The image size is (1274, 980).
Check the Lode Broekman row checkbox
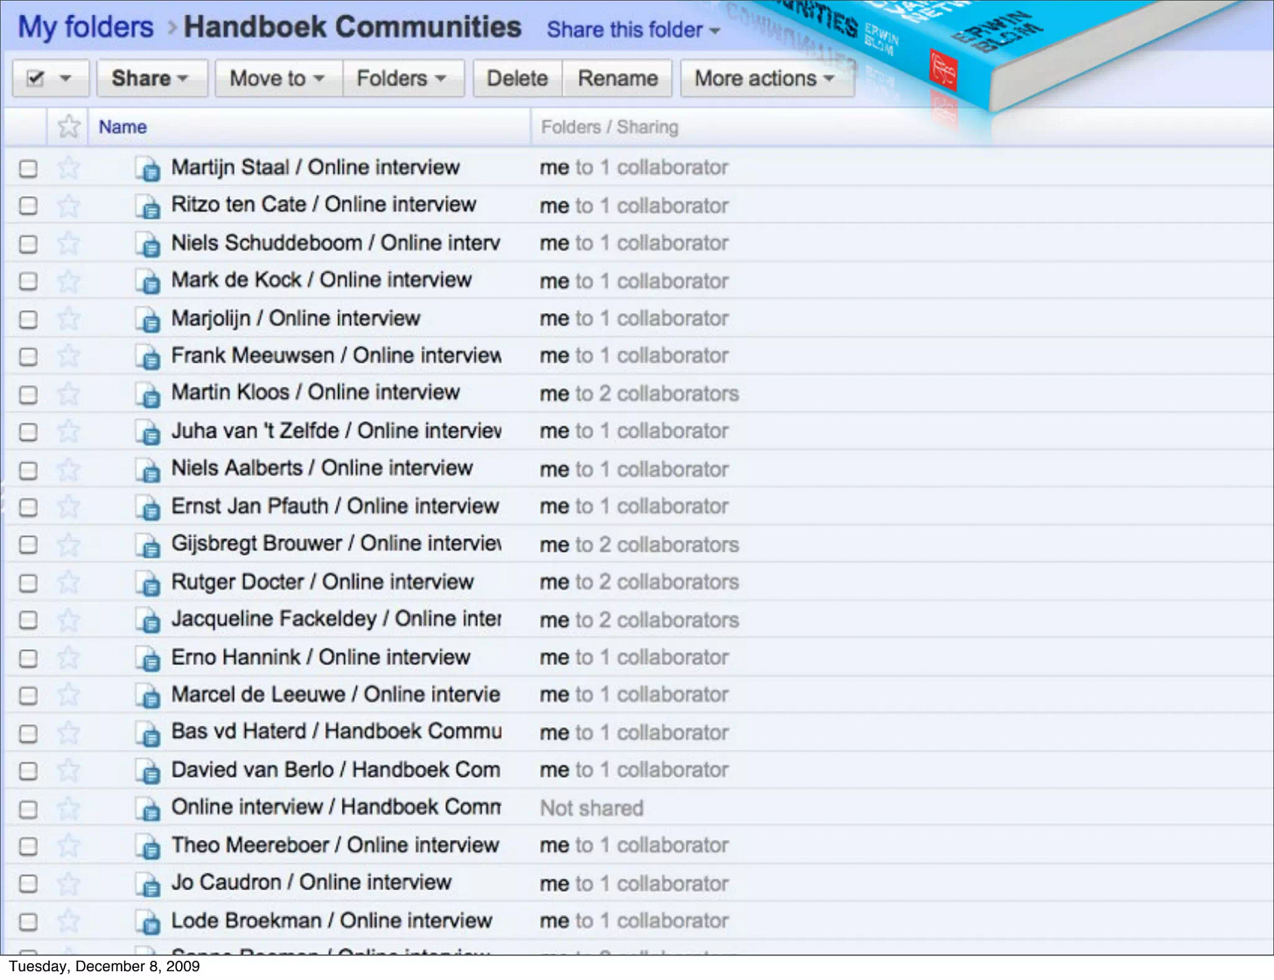pos(28,921)
